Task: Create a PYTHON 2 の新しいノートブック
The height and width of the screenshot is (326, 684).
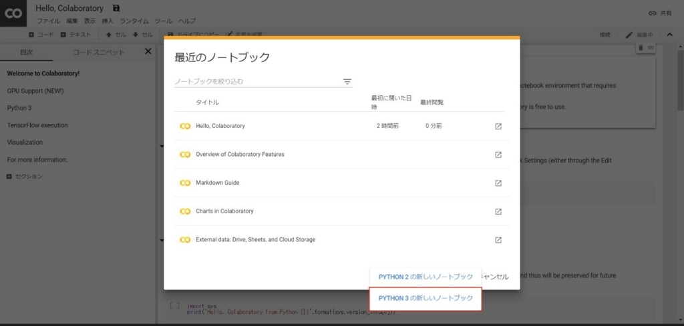Action: [425, 277]
